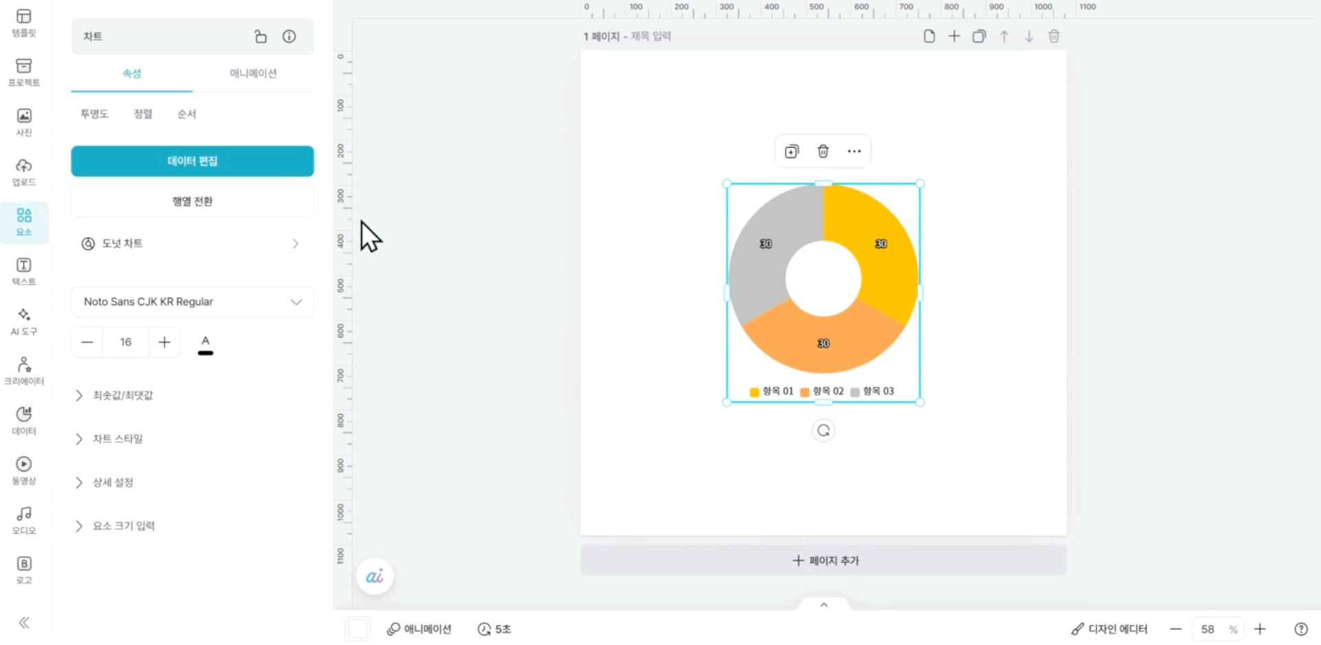The width and height of the screenshot is (1321, 645).
Task: Select the 정렬 option
Action: [143, 114]
